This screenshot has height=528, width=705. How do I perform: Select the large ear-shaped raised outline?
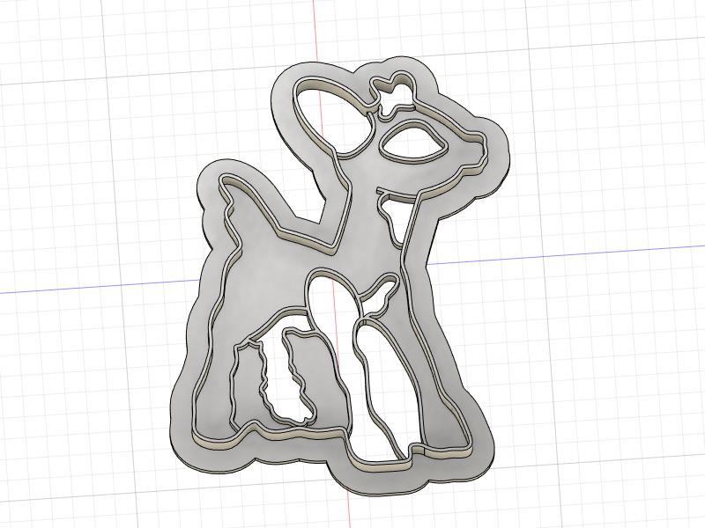tap(333, 118)
